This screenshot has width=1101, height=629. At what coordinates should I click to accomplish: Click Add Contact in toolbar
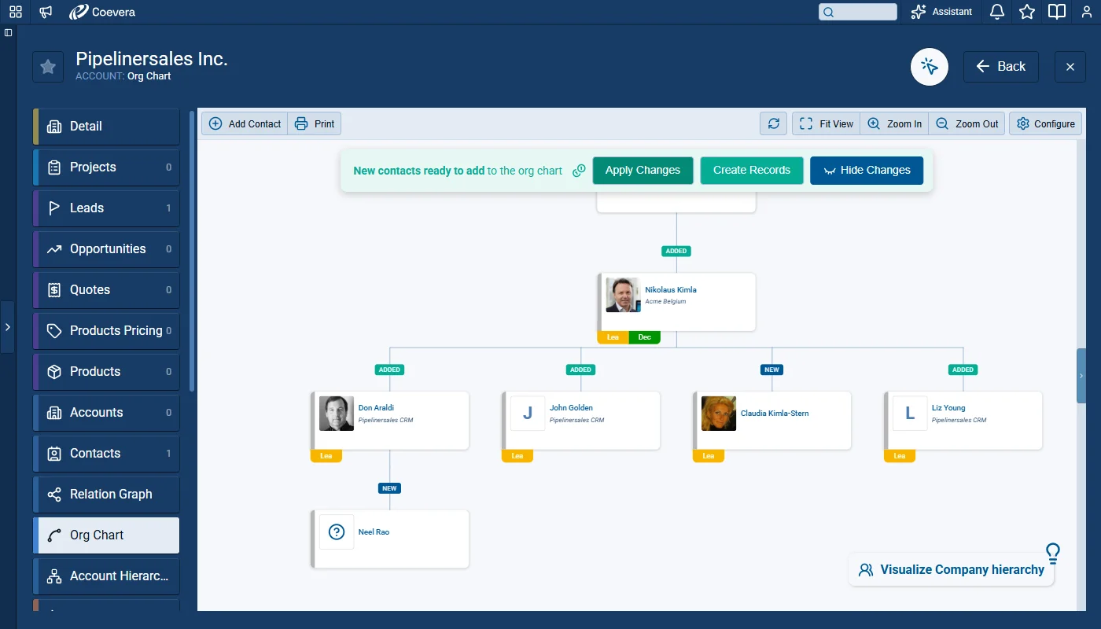tap(245, 123)
